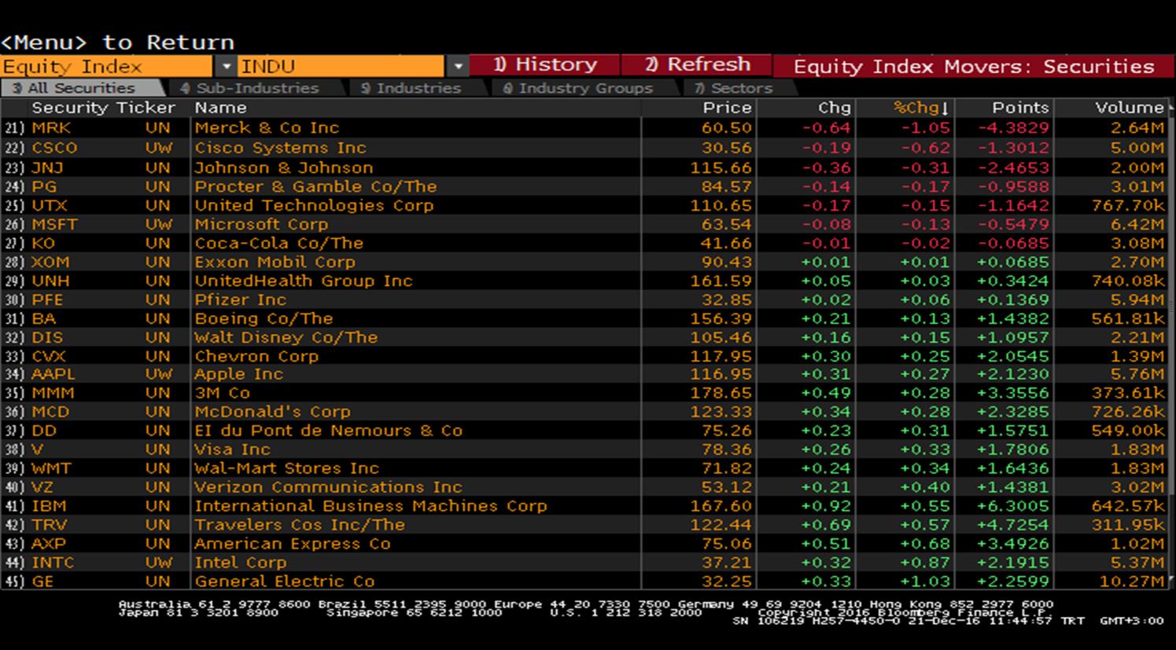Click the Equity Index Movers: Securities title
This screenshot has width=1176, height=650.
click(974, 67)
